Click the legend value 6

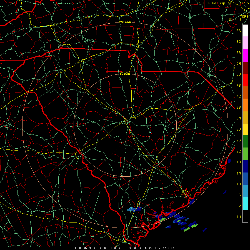coord(240,195)
